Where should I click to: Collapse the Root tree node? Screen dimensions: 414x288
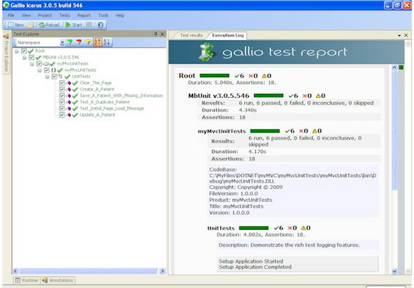[x=17, y=51]
